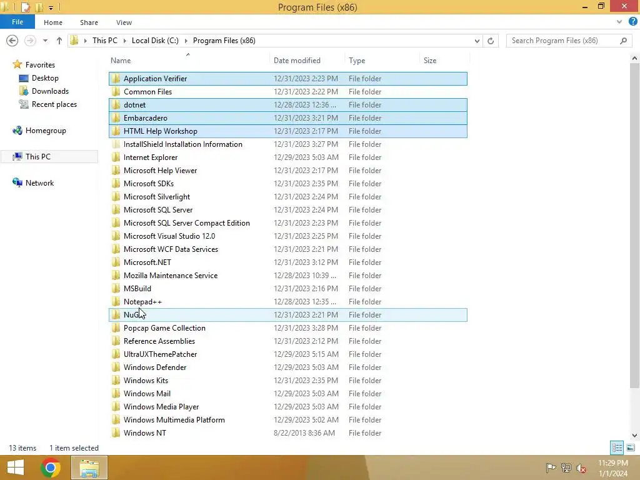The height and width of the screenshot is (480, 640).
Task: Expand the breadcrumb arrow after This PC
Action: (125, 41)
